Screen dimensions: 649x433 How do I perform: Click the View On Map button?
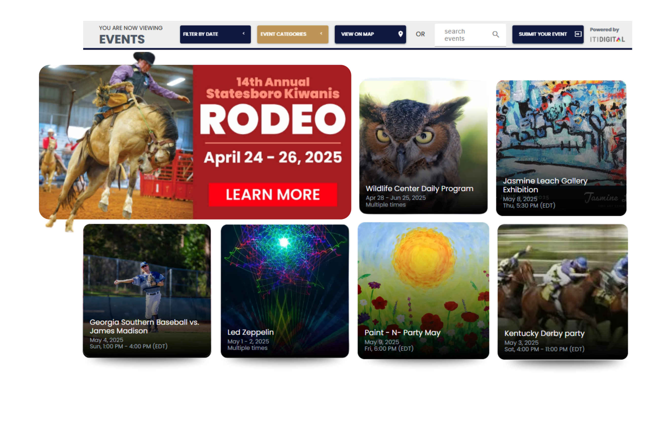(370, 34)
